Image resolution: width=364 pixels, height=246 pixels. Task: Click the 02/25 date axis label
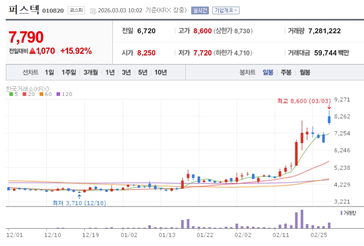319,235
